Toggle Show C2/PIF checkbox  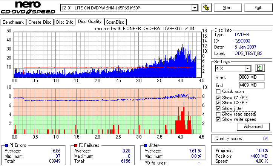tap(218, 103)
